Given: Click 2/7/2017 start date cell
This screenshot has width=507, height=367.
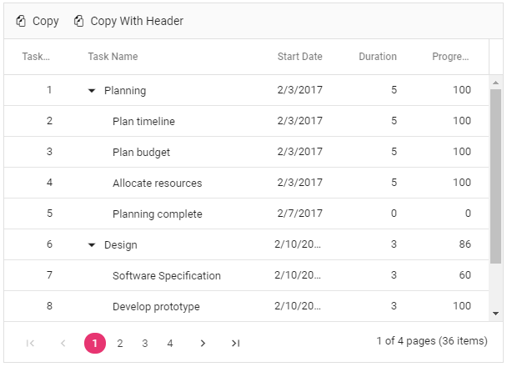Looking at the screenshot, I should 299,214.
